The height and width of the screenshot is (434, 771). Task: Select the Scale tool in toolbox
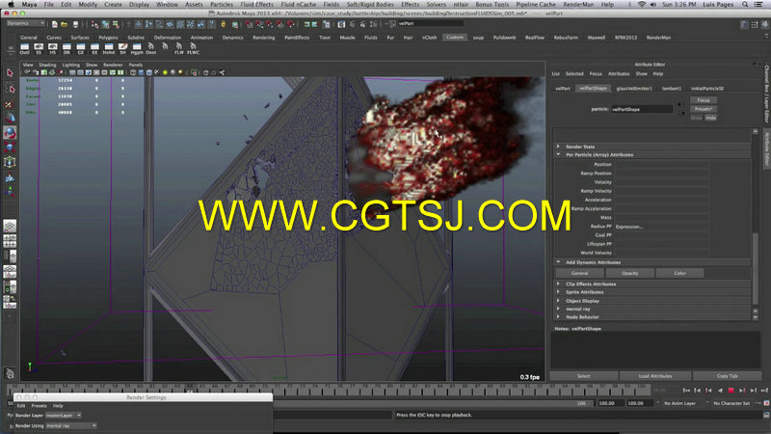coord(10,148)
